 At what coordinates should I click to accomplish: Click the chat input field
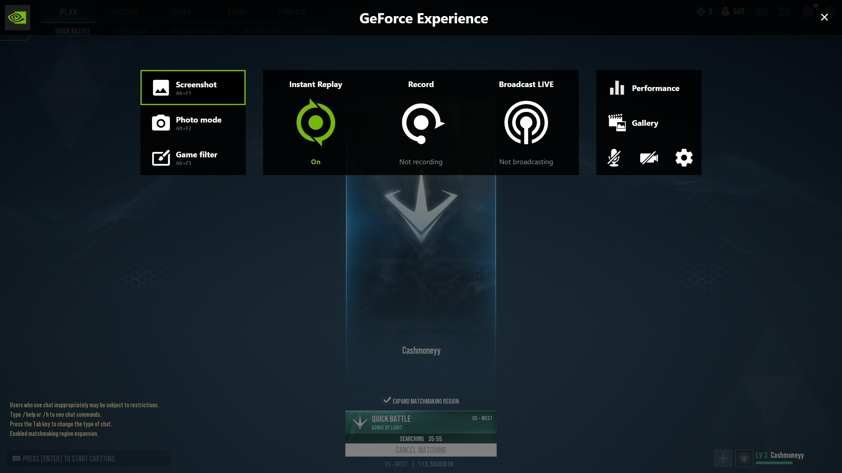click(89, 459)
